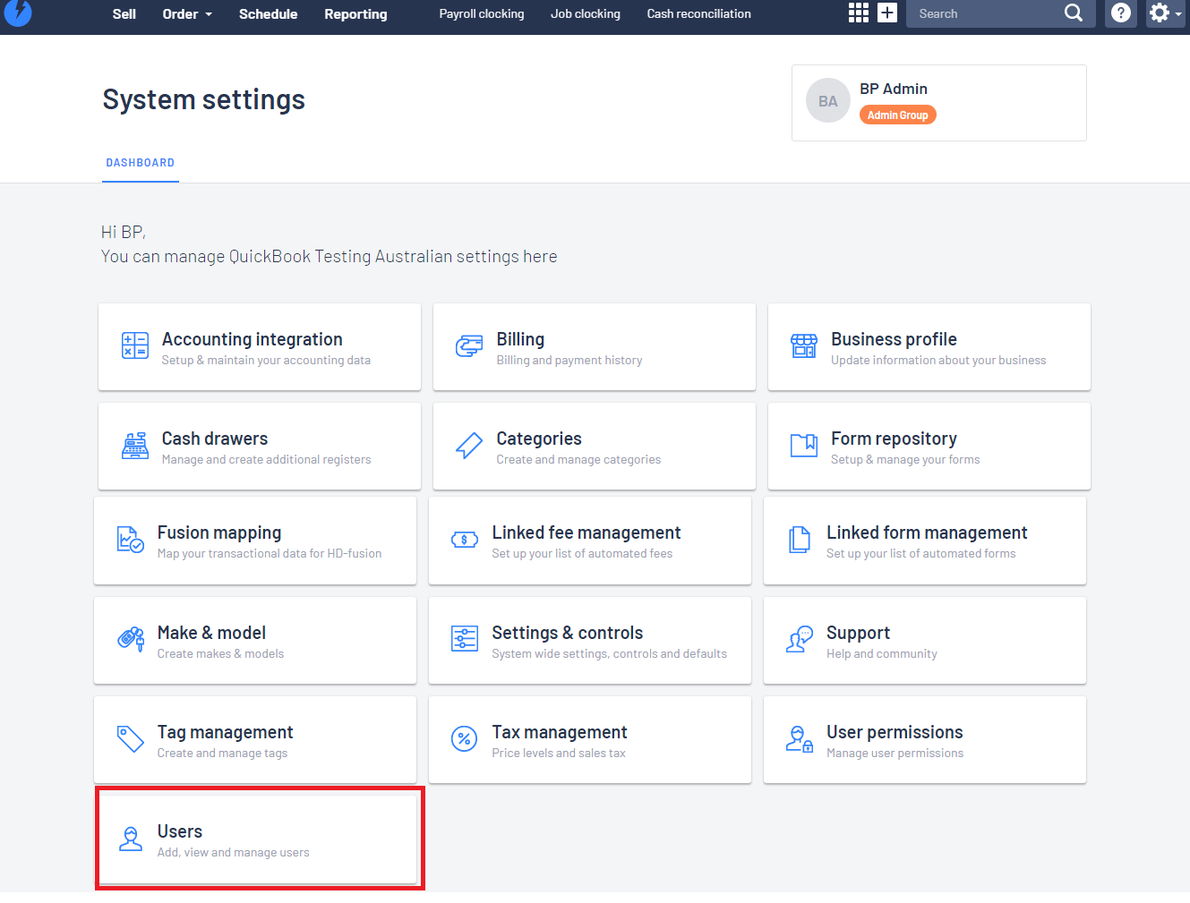Open Fusion mapping title link
The width and height of the screenshot is (1190, 903).
click(x=219, y=532)
